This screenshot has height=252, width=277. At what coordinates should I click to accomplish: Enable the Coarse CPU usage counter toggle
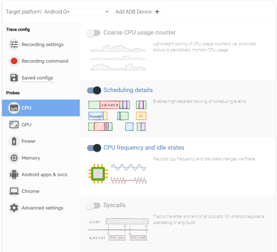[x=94, y=33]
